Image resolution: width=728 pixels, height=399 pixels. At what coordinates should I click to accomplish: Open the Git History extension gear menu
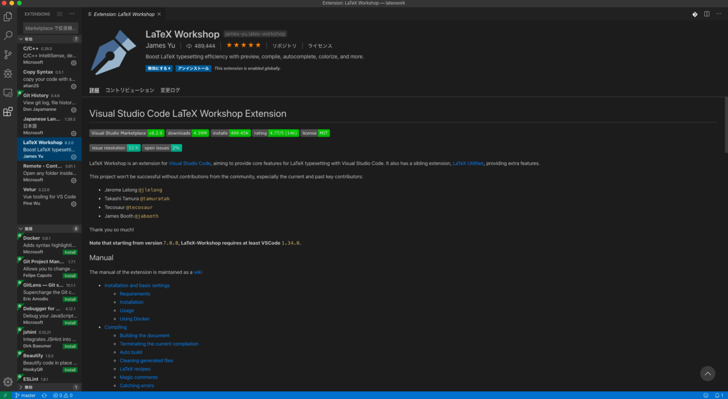pyautogui.click(x=74, y=110)
